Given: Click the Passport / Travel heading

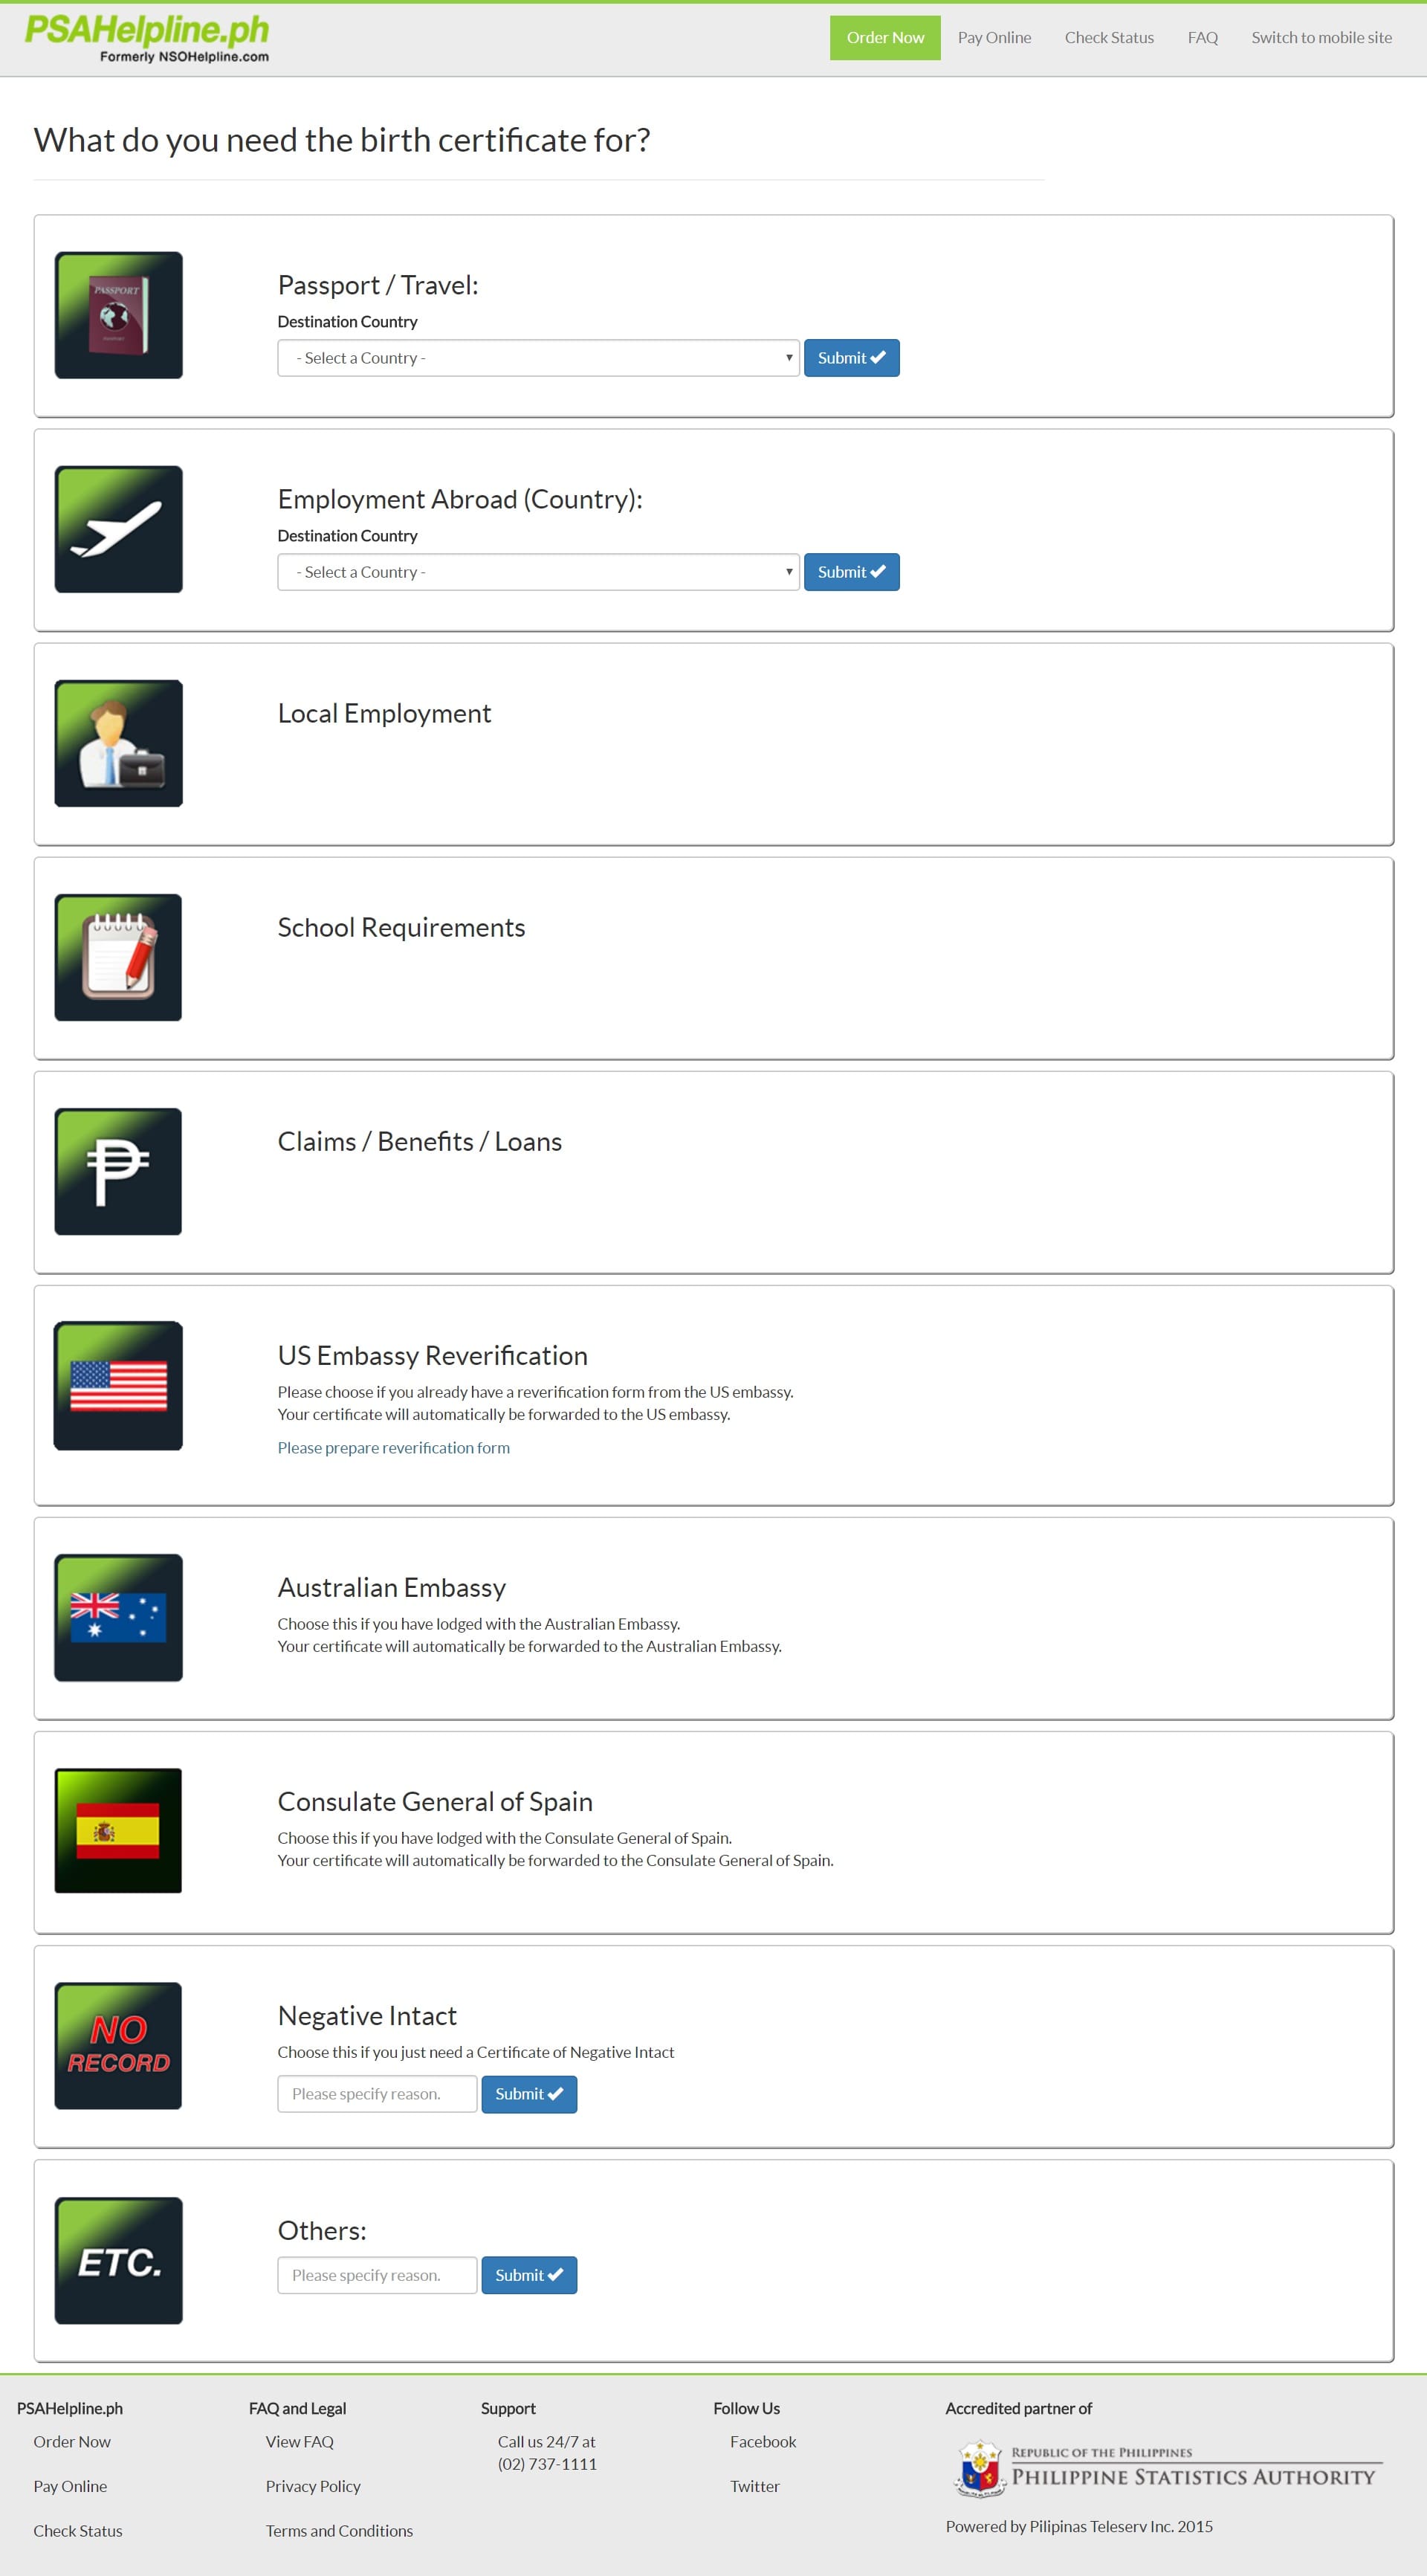Looking at the screenshot, I should 378,285.
